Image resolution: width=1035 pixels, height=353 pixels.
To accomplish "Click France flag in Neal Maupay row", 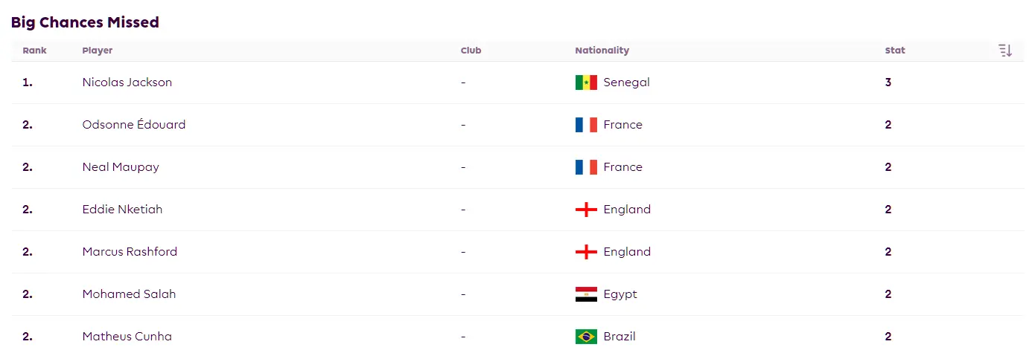I will click(x=586, y=167).
